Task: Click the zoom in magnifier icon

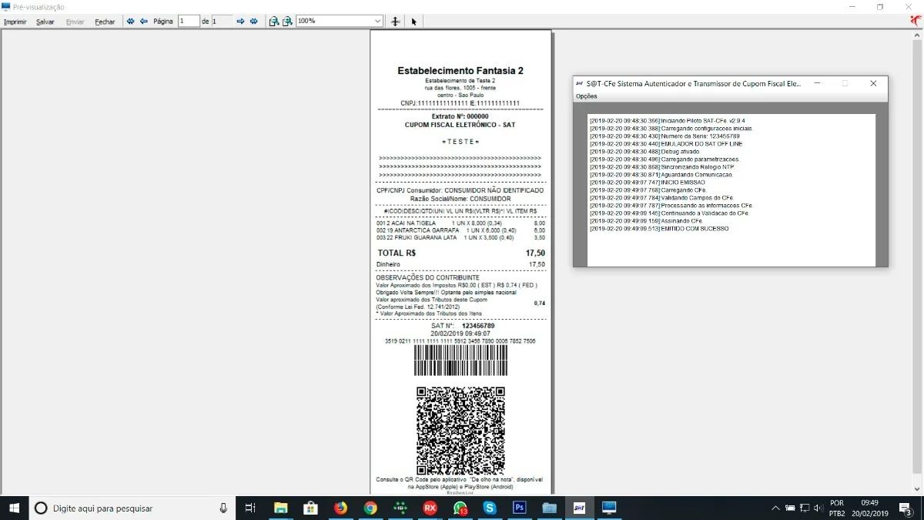Action: (x=287, y=22)
